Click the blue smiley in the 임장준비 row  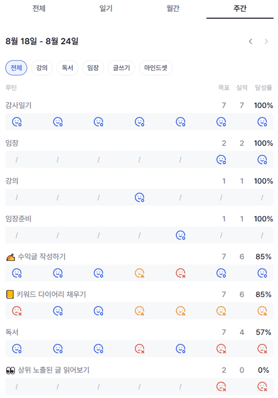tap(180, 235)
